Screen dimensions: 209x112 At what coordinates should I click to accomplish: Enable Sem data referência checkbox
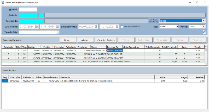pos(122,27)
